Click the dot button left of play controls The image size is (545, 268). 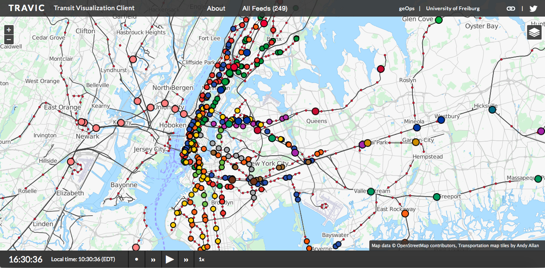point(136,259)
